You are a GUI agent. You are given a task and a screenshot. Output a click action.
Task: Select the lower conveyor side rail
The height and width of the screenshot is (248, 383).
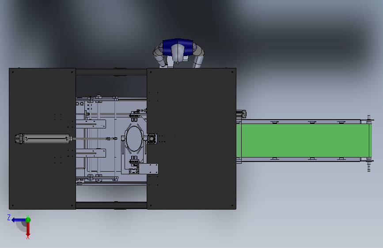(300, 159)
